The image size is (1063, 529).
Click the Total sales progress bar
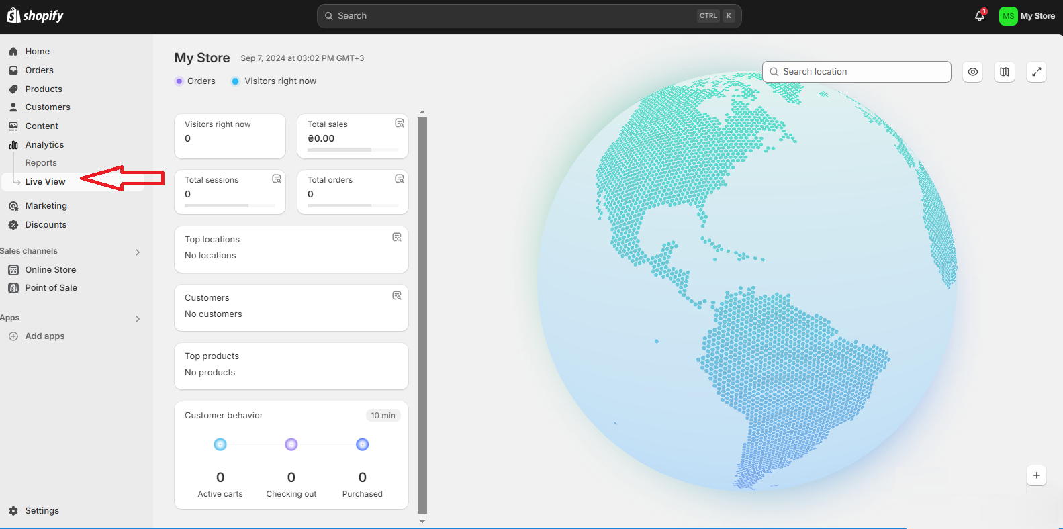pyautogui.click(x=353, y=150)
